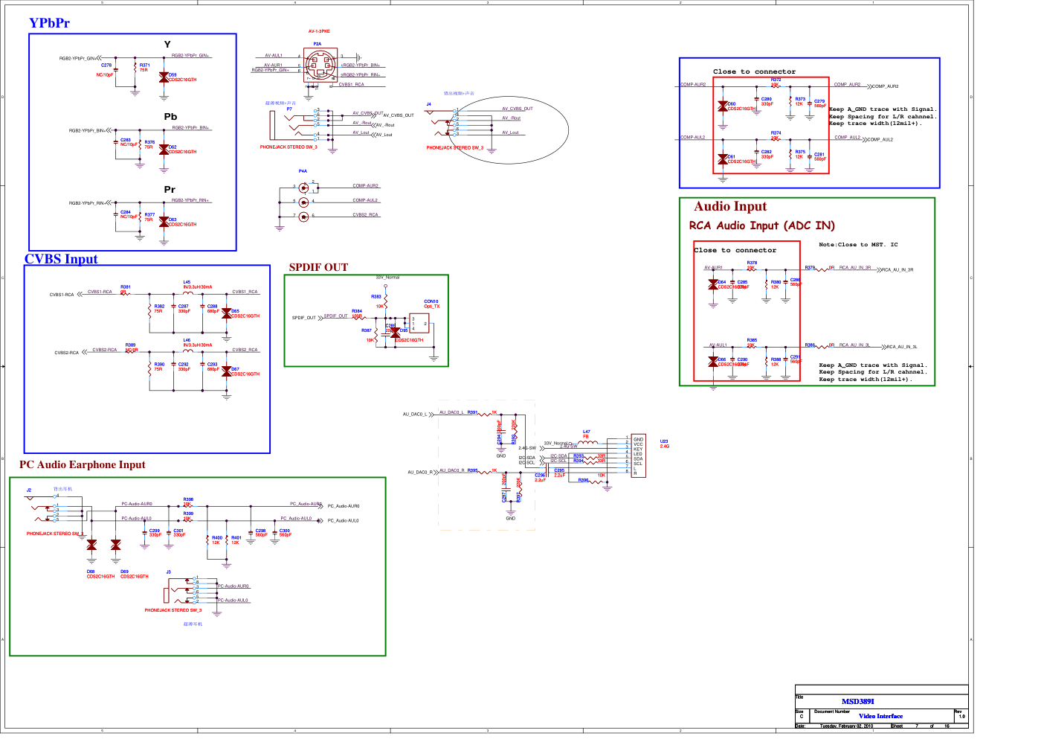The height and width of the screenshot is (739, 1044).
Task: Select the D61 diode in COMP-AUL2 line
Action: point(722,159)
